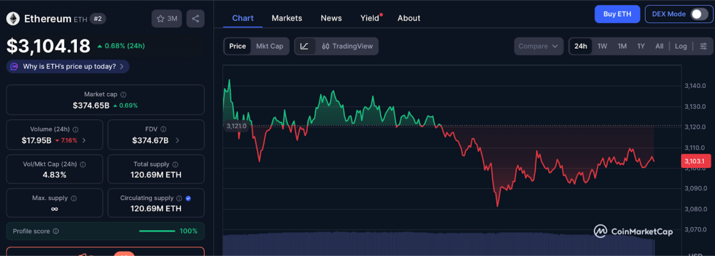
Task: Open the line chart type icon
Action: point(304,46)
